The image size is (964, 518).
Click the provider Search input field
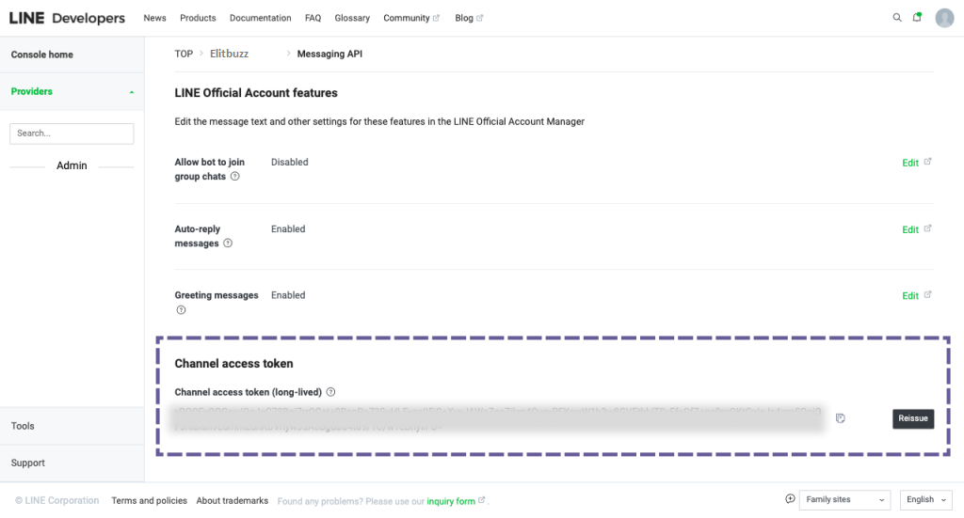coord(72,133)
